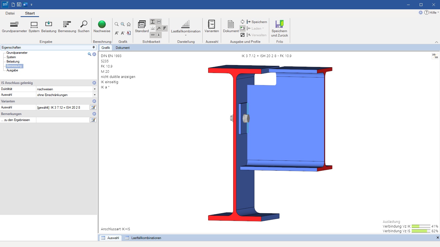Click the green Nachweise calculation icon
The width and height of the screenshot is (440, 247).
coord(102,24)
